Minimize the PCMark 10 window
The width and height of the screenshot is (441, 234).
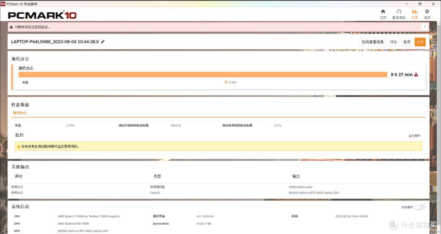[406, 4]
